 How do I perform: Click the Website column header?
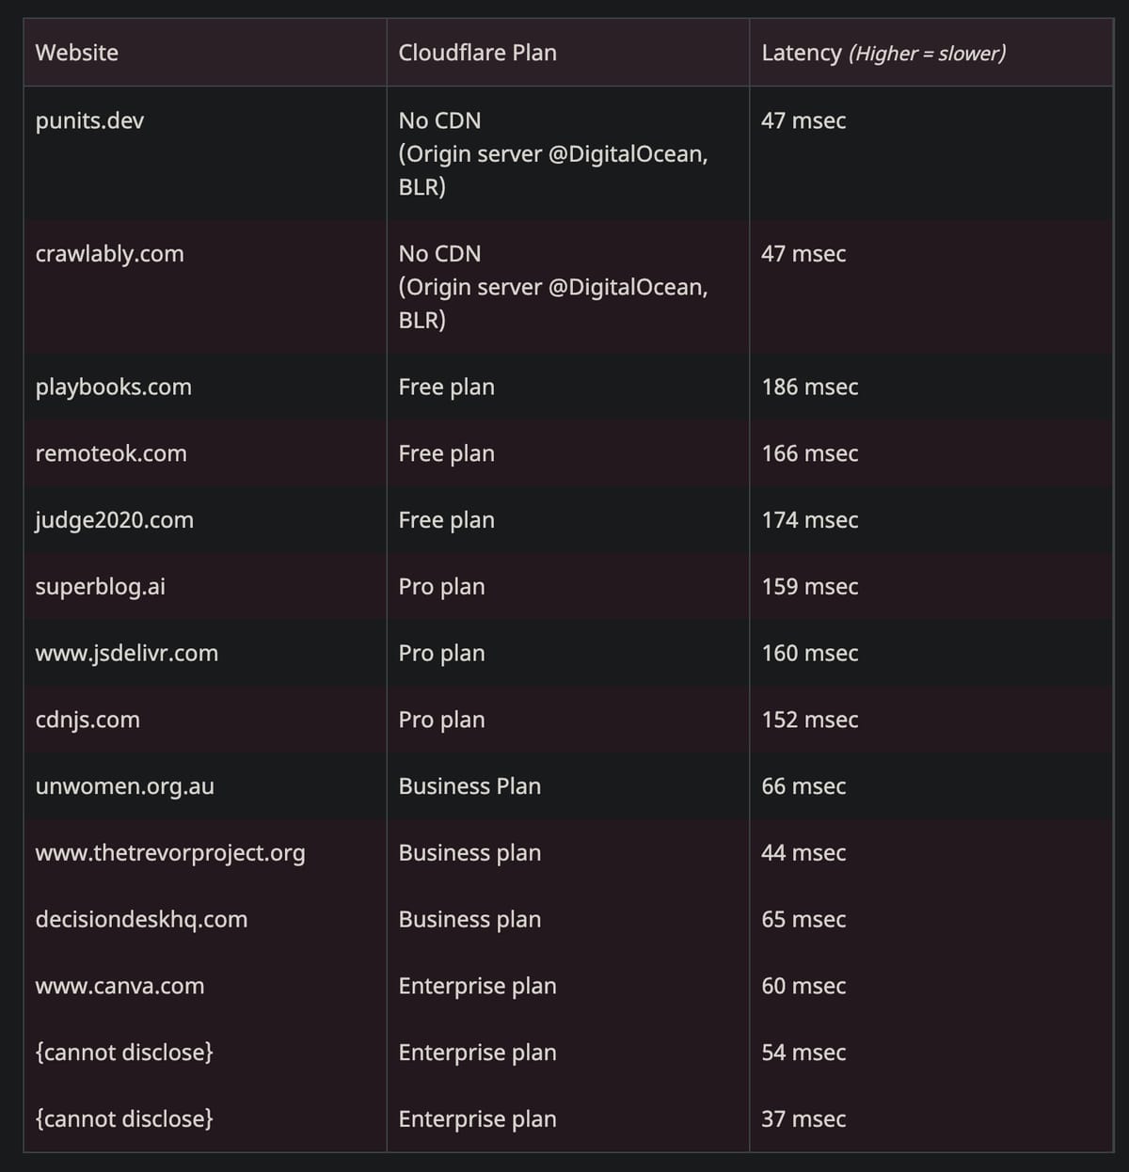click(x=76, y=53)
